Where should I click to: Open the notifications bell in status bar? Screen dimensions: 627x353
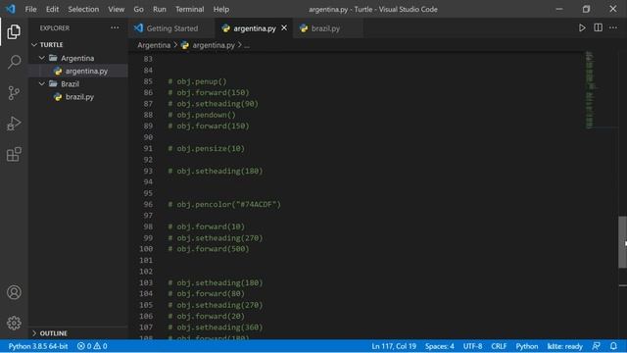(x=613, y=346)
